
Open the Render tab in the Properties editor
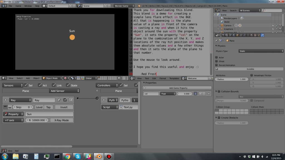pos(223,35)
